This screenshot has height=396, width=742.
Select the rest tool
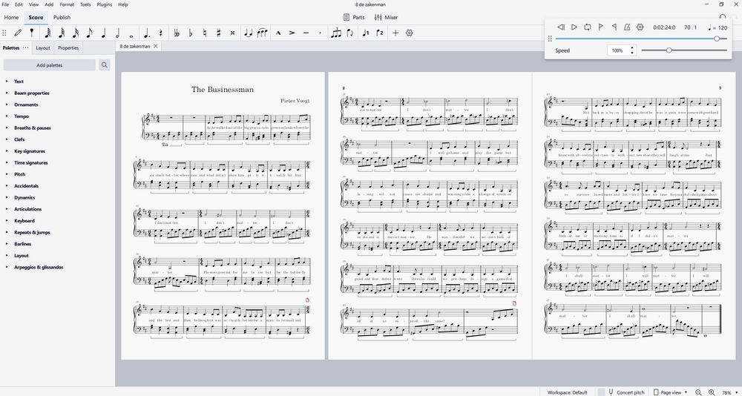161,33
